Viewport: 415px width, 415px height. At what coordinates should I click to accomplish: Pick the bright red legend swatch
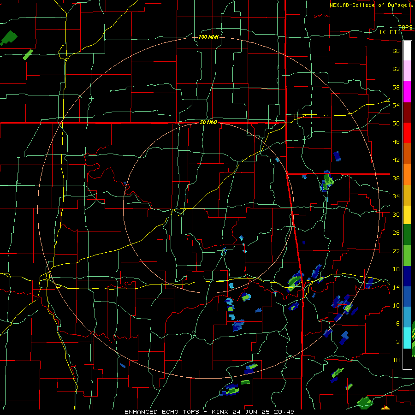click(x=407, y=133)
